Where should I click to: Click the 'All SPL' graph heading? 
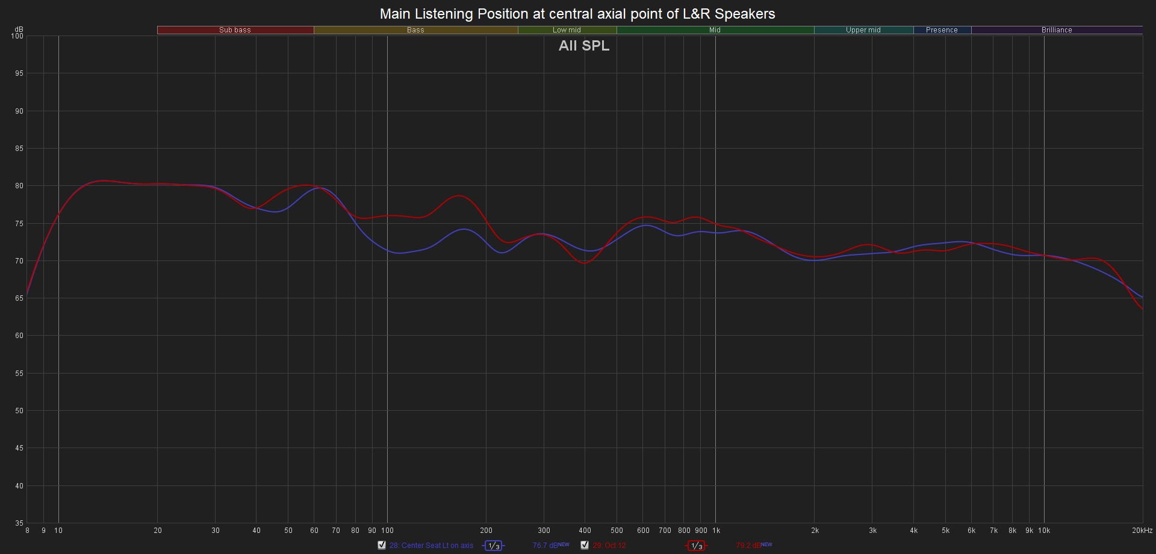(584, 46)
